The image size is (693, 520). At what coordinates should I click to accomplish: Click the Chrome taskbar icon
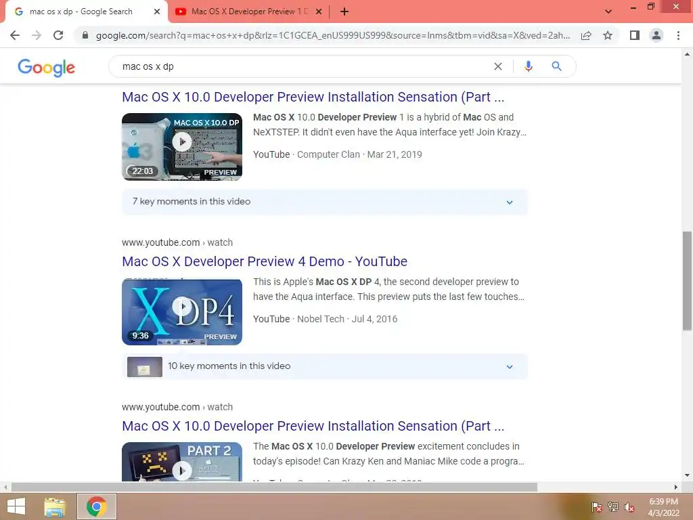(x=96, y=506)
